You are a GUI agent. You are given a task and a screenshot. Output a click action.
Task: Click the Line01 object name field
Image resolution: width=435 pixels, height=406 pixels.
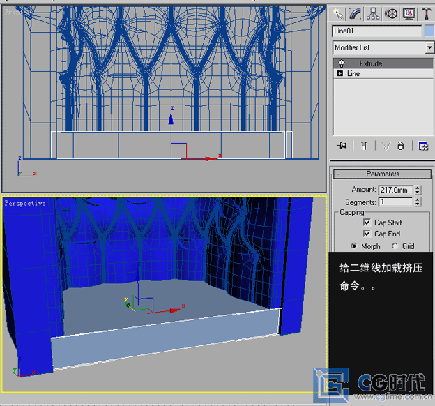pyautogui.click(x=376, y=31)
